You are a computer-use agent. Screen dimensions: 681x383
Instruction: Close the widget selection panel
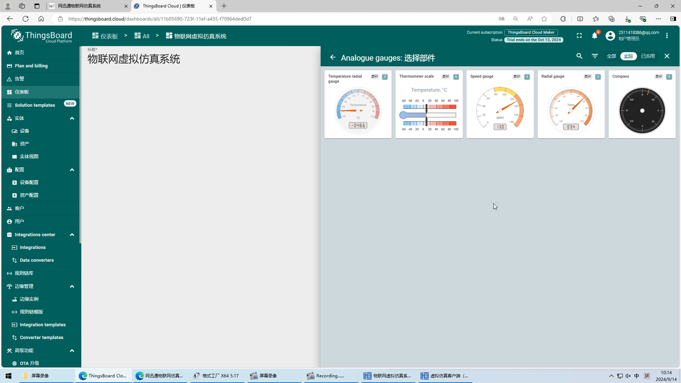pos(667,56)
